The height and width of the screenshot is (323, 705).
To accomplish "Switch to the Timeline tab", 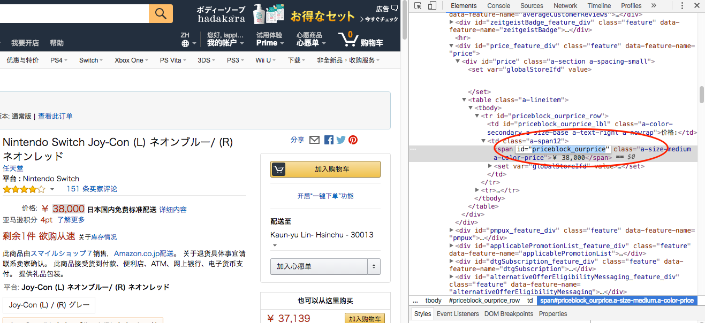I will pos(599,5).
